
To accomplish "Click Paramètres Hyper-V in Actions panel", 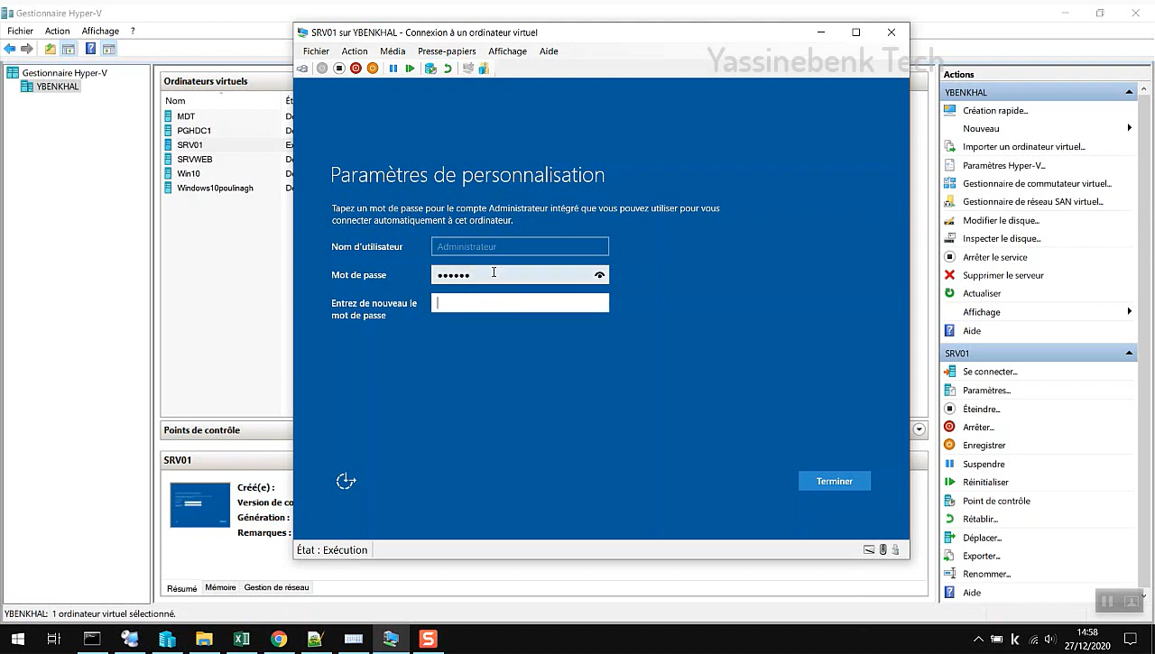I will [1003, 165].
